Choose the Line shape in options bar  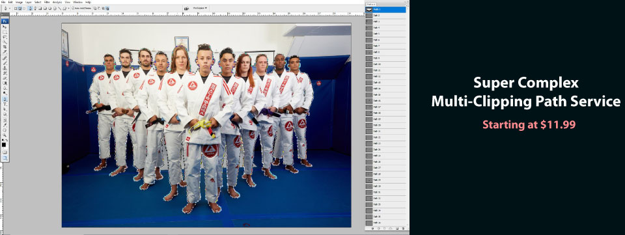tap(60, 8)
